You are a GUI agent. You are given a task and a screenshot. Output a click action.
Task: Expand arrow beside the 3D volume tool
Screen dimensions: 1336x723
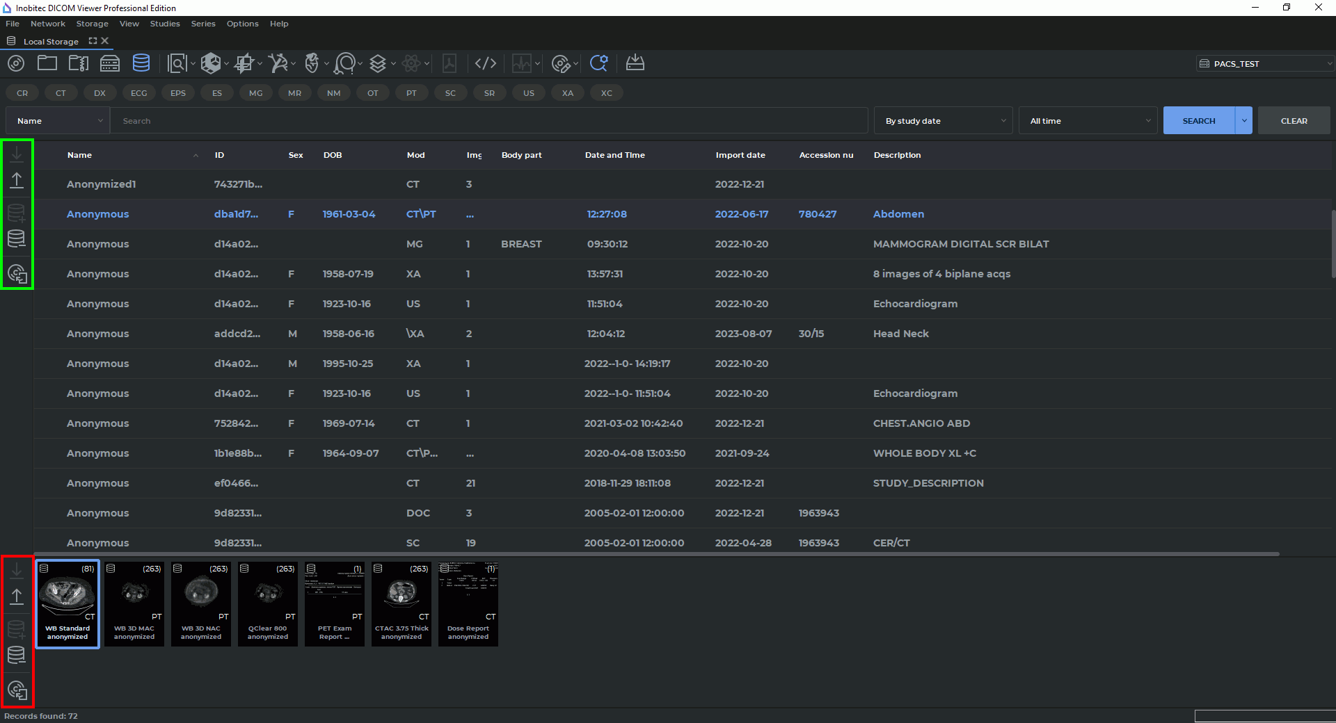click(226, 64)
